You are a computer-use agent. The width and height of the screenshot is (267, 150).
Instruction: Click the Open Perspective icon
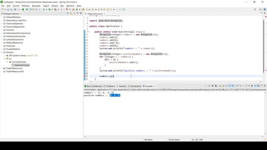260,10
